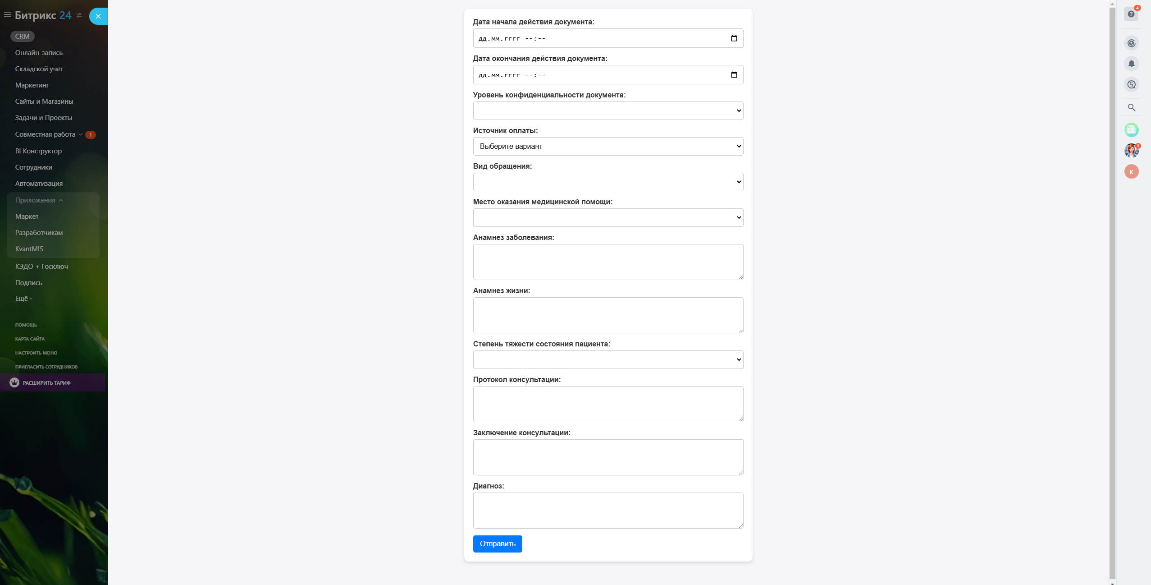Click the Карта сайта link
Viewport: 1151px width, 585px height.
click(x=30, y=339)
